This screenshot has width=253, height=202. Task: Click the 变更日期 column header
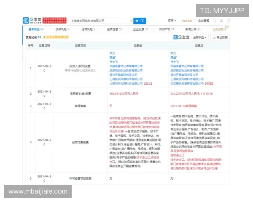point(44,45)
